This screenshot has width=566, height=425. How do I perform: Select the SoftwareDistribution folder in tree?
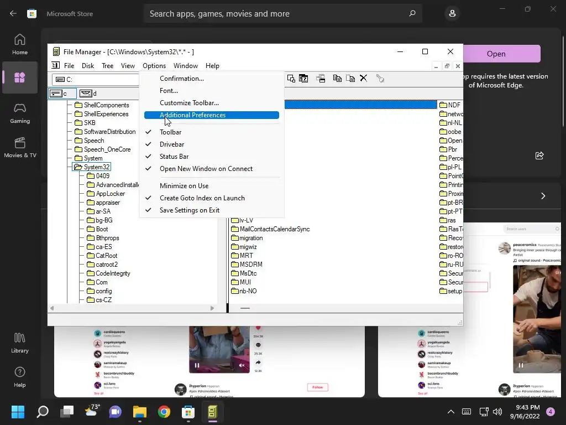(x=105, y=132)
